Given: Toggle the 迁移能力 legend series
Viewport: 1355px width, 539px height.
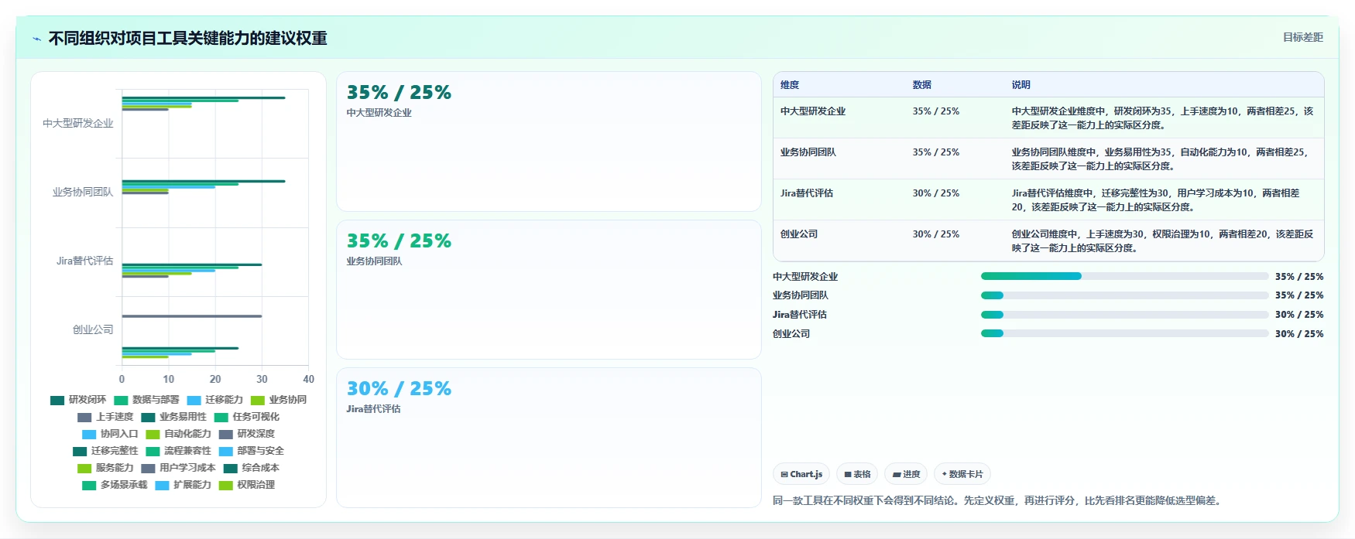Looking at the screenshot, I should point(214,400).
